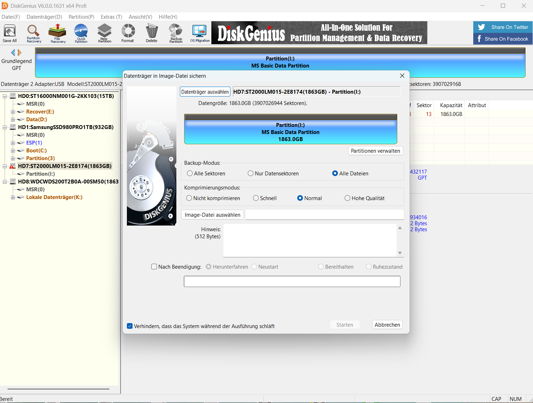Screen dimensions: 533x403
Task: Click the Partition(I:) 1863.0GB bar in the dialog
Action: click(x=291, y=129)
